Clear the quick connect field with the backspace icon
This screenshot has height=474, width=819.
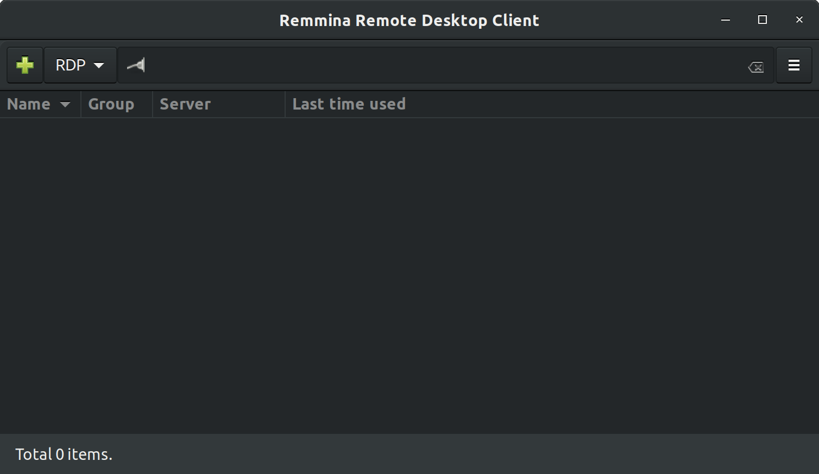tap(756, 67)
